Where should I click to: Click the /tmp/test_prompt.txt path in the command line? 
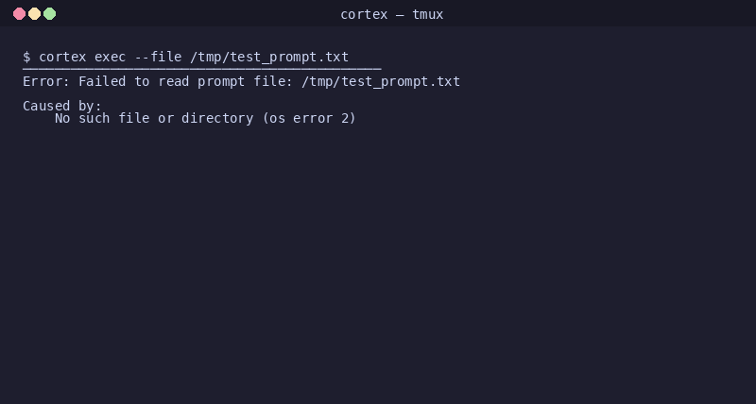pyautogui.click(x=269, y=58)
